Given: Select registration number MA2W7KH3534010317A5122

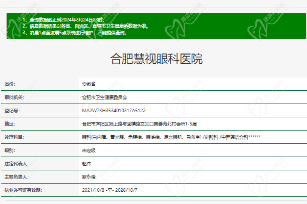Looking at the screenshot, I should point(114,111).
